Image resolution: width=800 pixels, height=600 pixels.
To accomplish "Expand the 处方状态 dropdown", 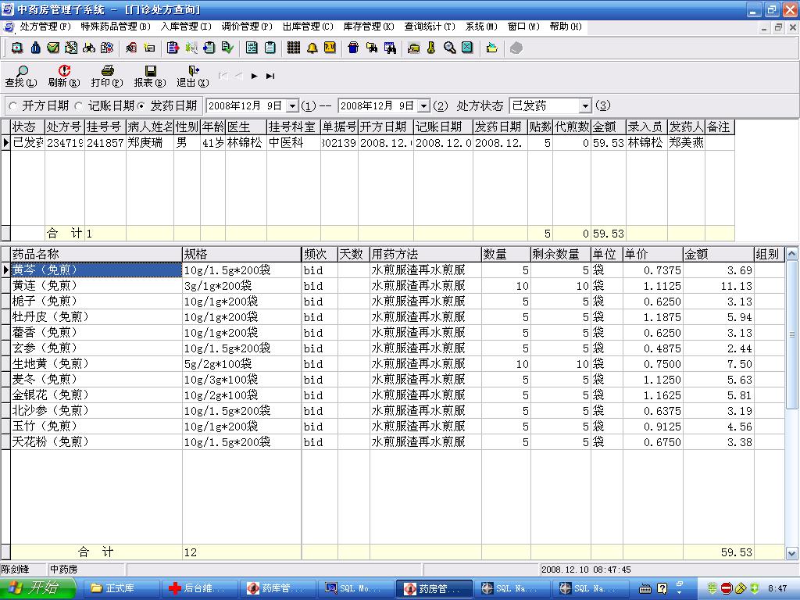I will pos(585,105).
